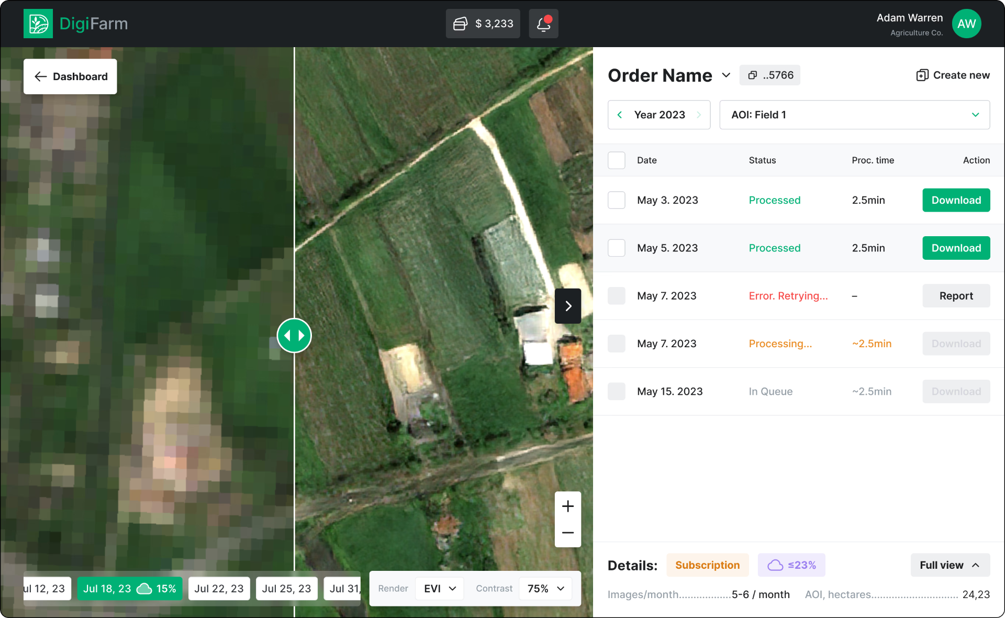Click the Processing... status text

780,344
